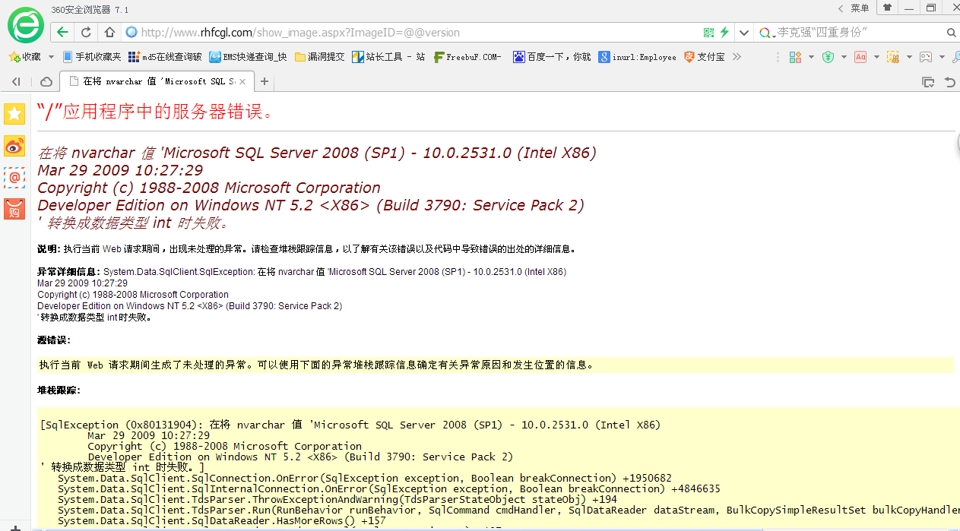Image resolution: width=960 pixels, height=531 pixels.
Task: Open the Weibo sidebar icon
Action: point(14,146)
